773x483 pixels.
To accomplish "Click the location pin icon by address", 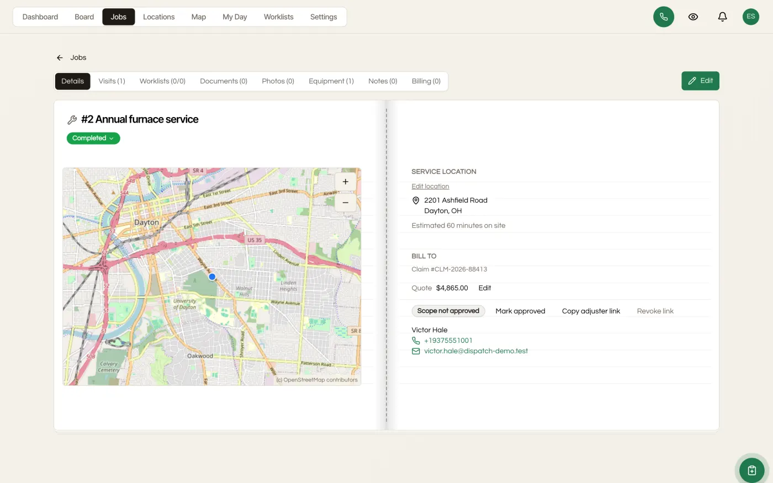I will tap(416, 200).
